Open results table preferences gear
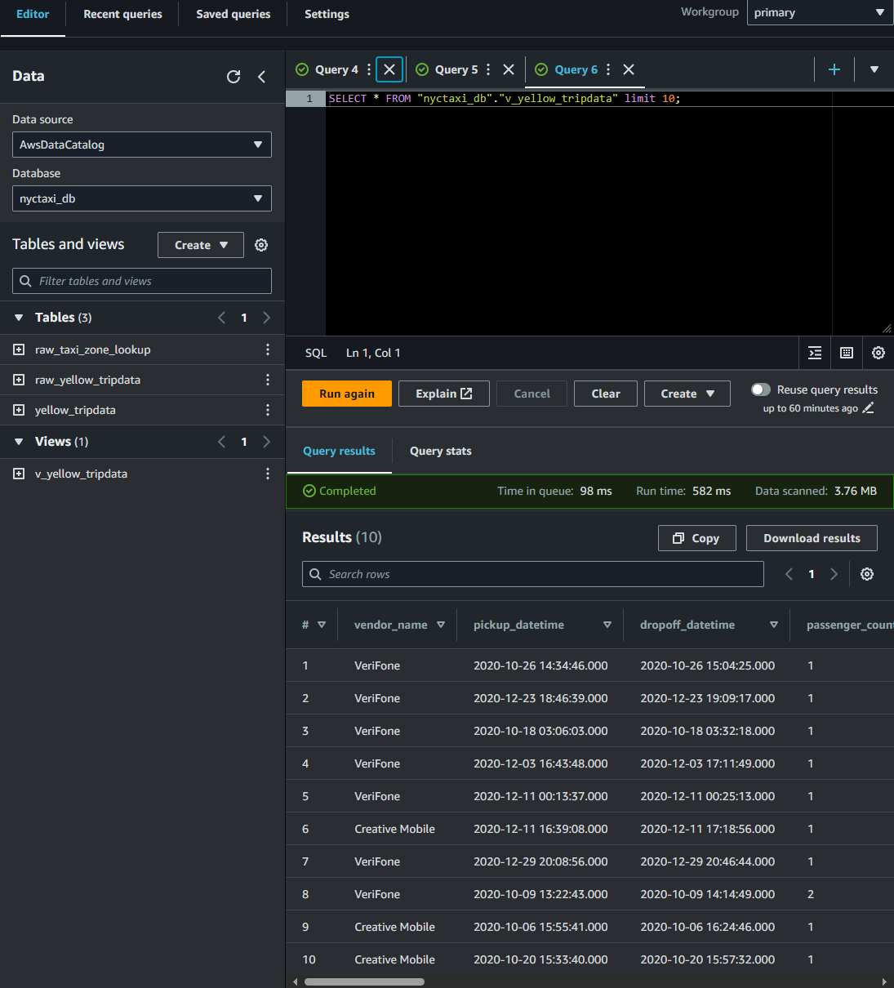The height and width of the screenshot is (988, 894). click(867, 574)
